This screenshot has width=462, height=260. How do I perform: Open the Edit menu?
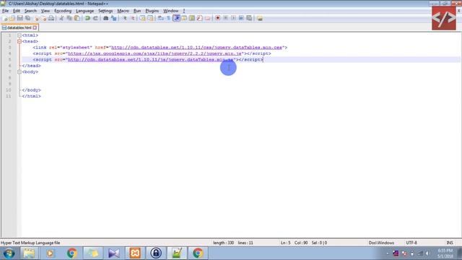coord(17,11)
